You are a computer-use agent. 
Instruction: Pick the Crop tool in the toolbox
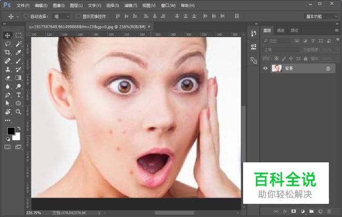pos(7,53)
